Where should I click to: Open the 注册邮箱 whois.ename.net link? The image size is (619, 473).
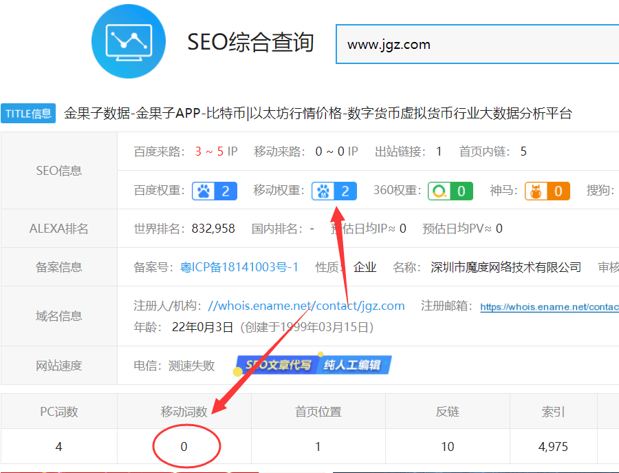[x=550, y=307]
